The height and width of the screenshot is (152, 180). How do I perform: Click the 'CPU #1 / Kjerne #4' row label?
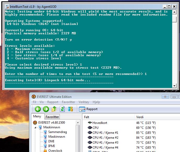pos(105,147)
